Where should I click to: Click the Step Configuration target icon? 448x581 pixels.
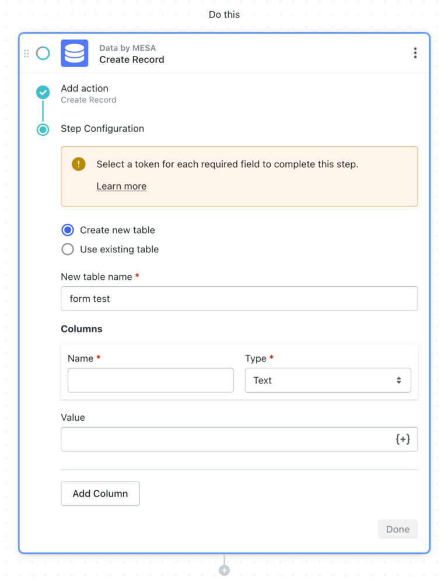pos(43,129)
